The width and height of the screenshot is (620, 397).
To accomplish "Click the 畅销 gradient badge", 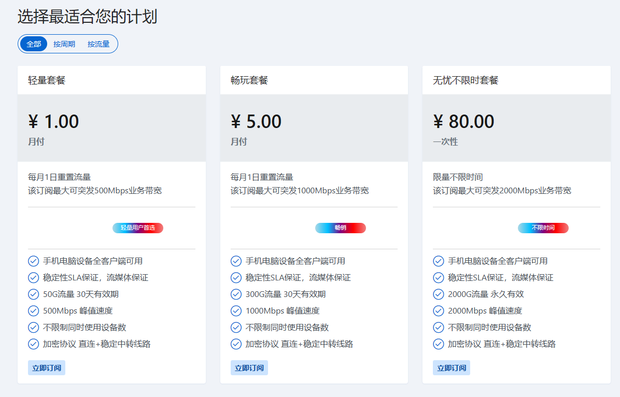I will click(x=340, y=228).
